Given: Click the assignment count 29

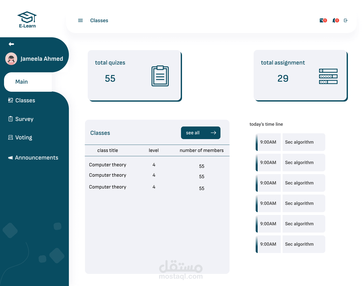Looking at the screenshot, I should (283, 78).
